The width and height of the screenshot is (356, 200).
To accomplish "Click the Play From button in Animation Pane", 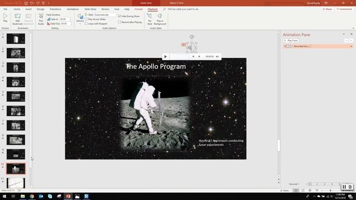I will click(291, 41).
